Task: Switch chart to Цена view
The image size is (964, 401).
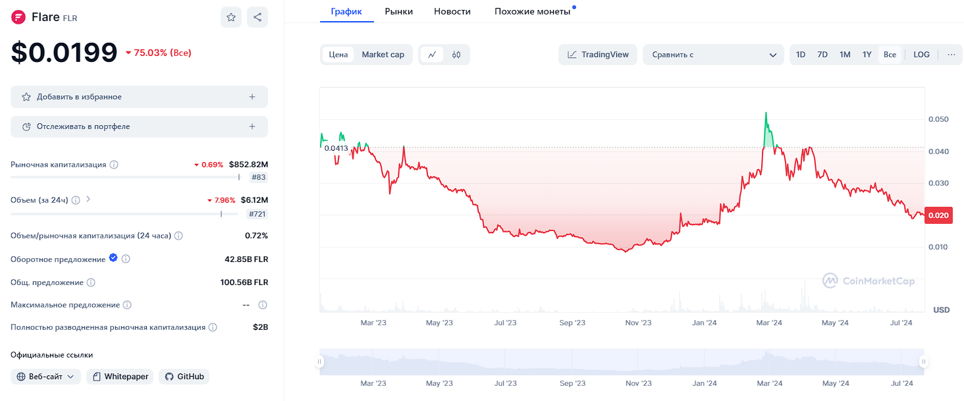Action: point(338,55)
